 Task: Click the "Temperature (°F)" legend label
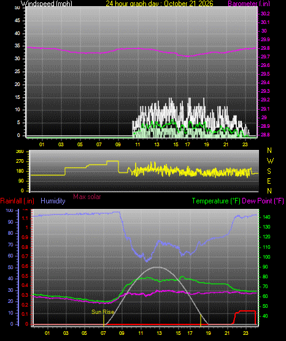216,201
